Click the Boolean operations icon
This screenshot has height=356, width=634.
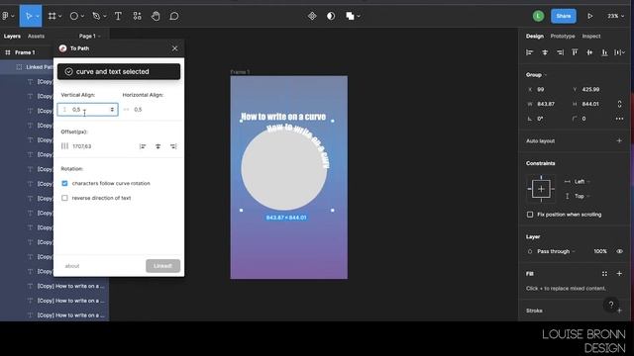tap(350, 16)
